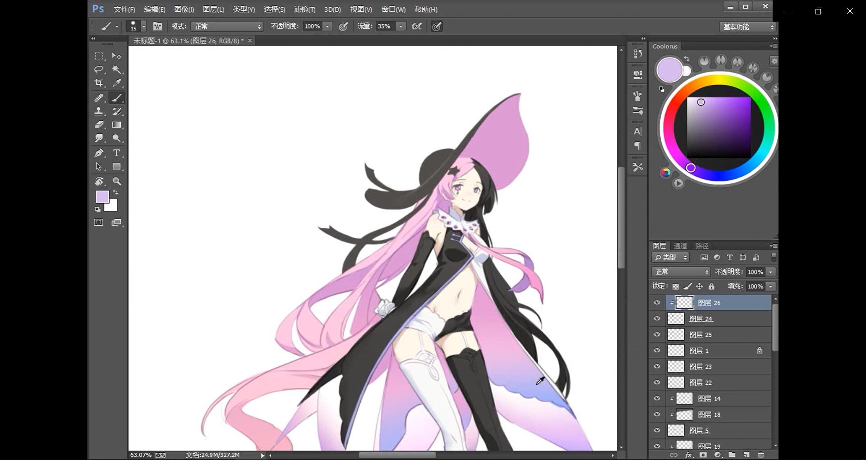The height and width of the screenshot is (460, 866).
Task: Hide 图层 22 via eye icon
Action: point(657,383)
